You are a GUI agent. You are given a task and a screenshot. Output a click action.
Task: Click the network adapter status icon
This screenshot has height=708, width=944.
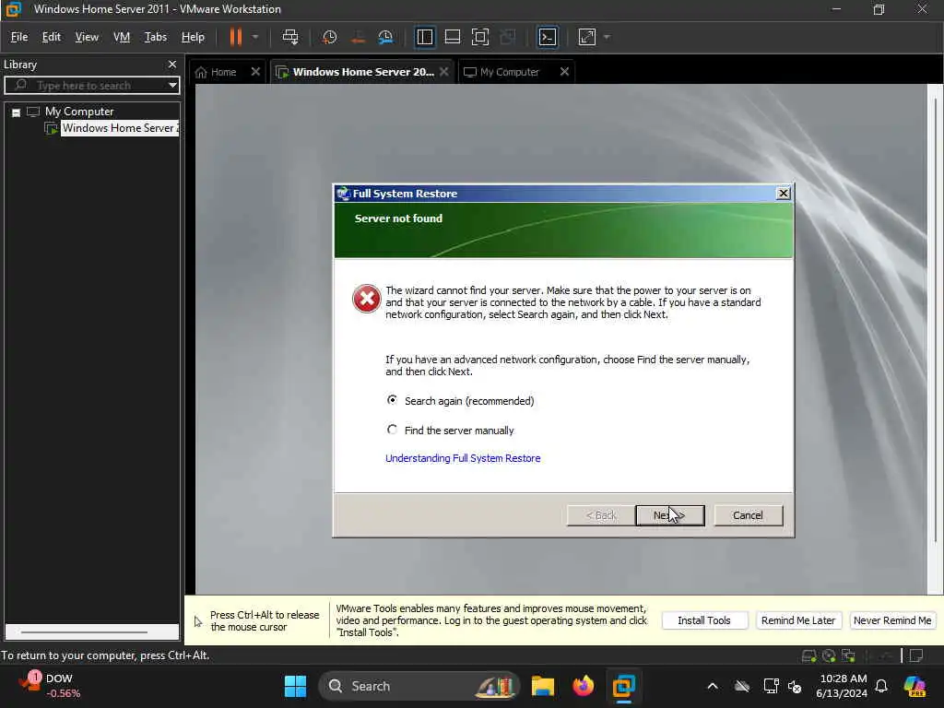click(x=848, y=655)
